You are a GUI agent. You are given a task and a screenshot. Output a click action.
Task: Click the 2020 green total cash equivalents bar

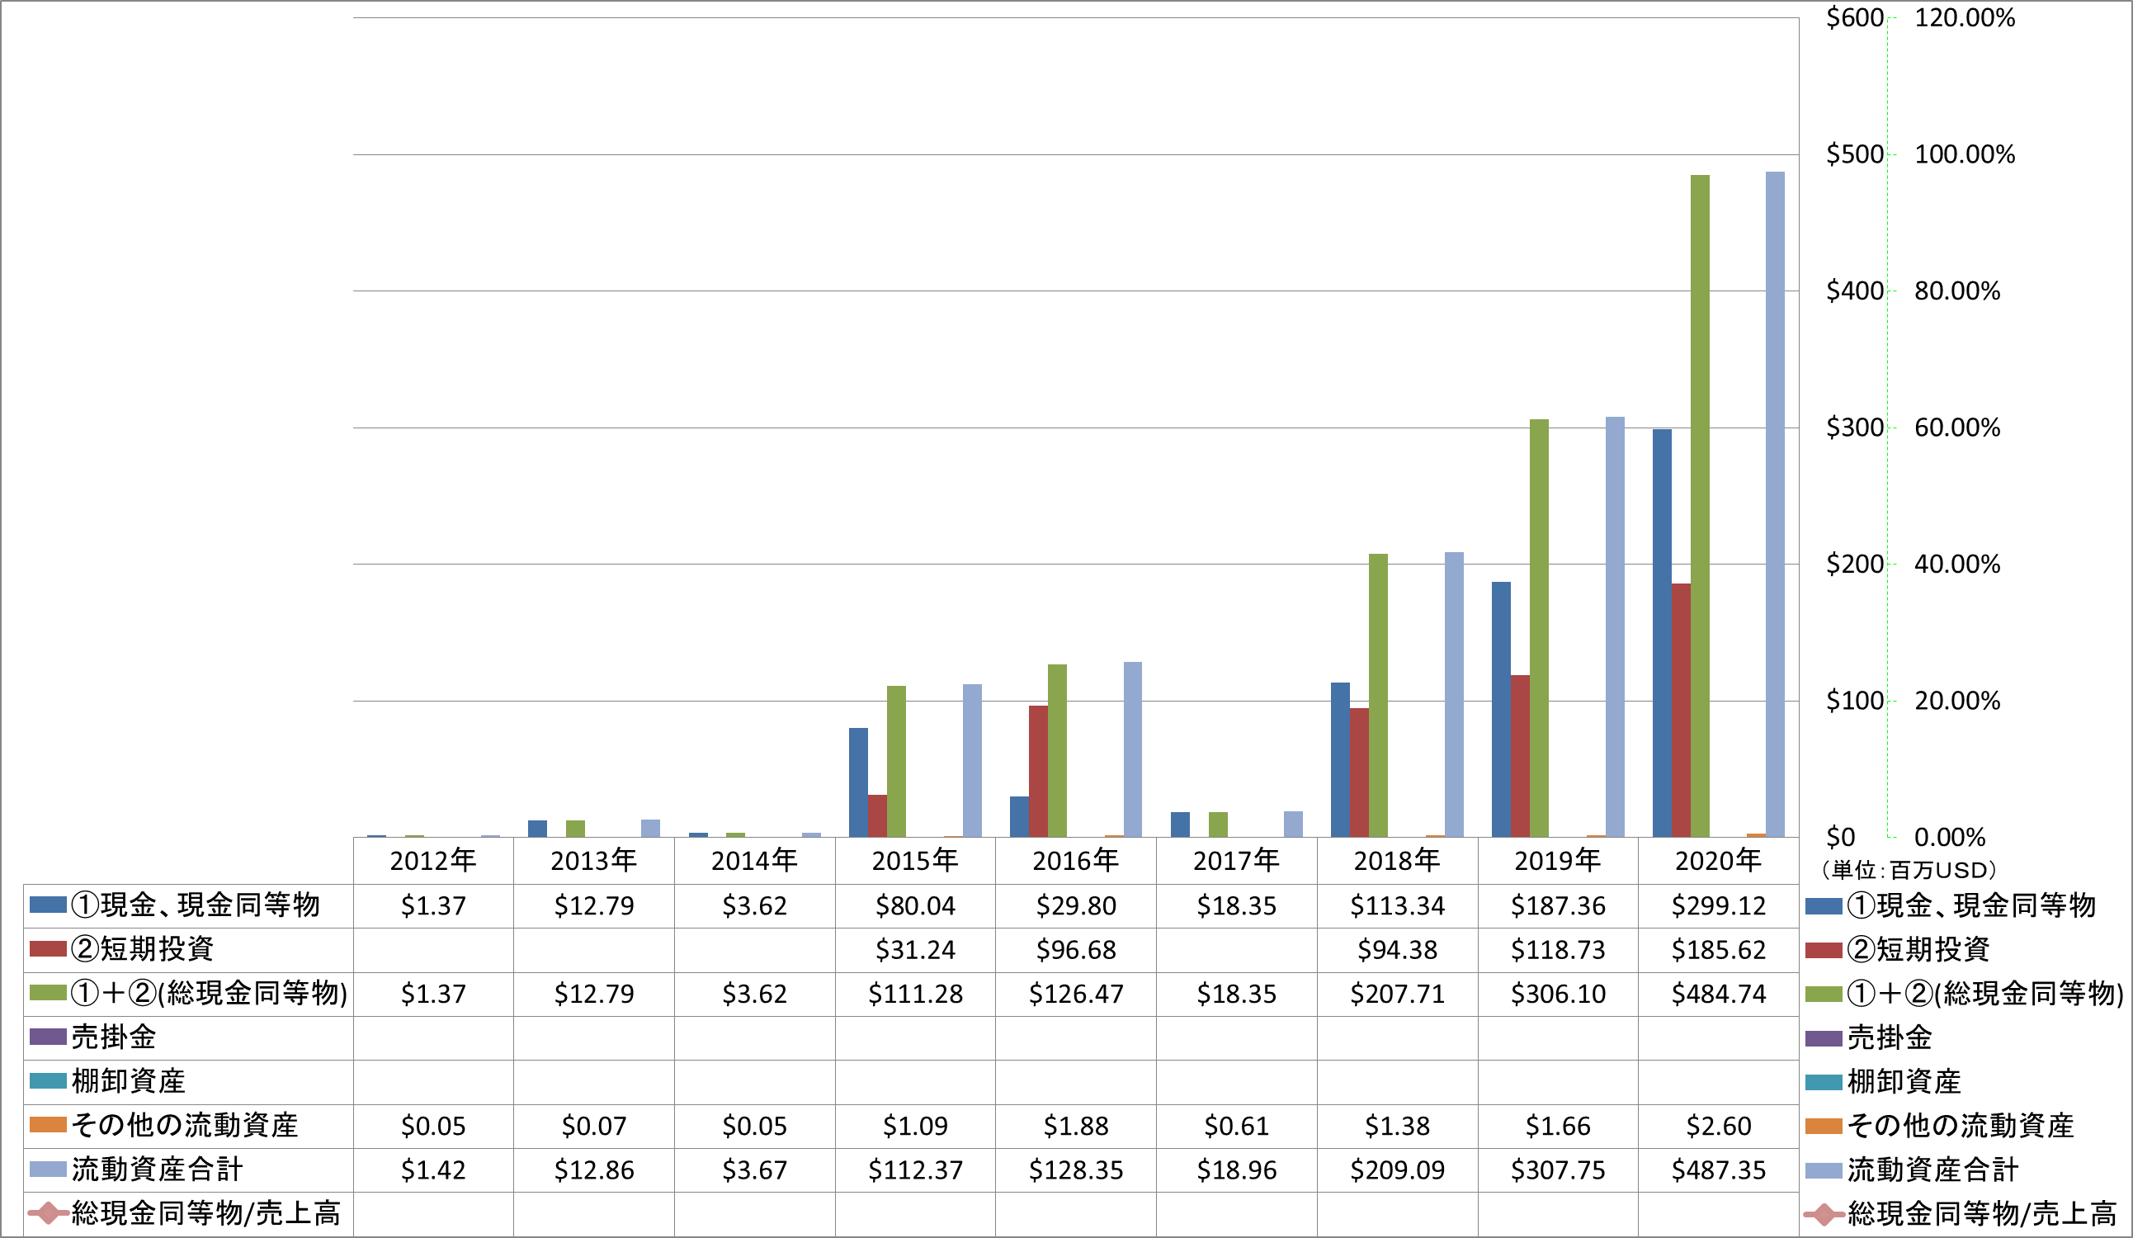coord(1700,507)
